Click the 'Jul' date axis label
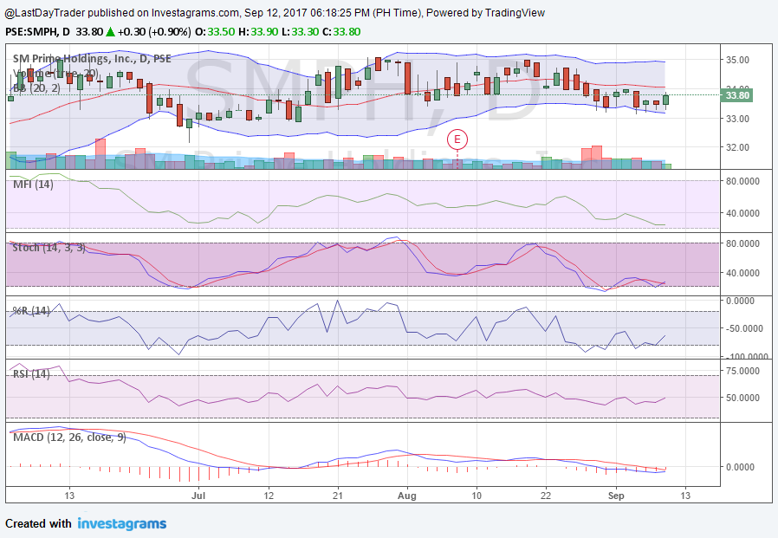 coord(198,496)
